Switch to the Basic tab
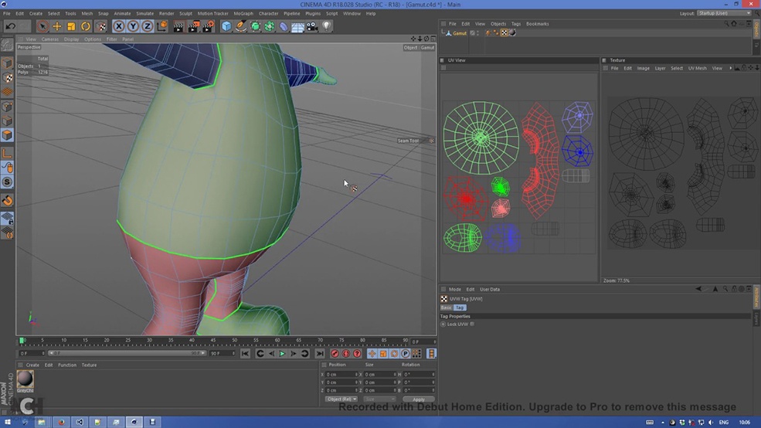This screenshot has width=761, height=428. click(x=446, y=307)
